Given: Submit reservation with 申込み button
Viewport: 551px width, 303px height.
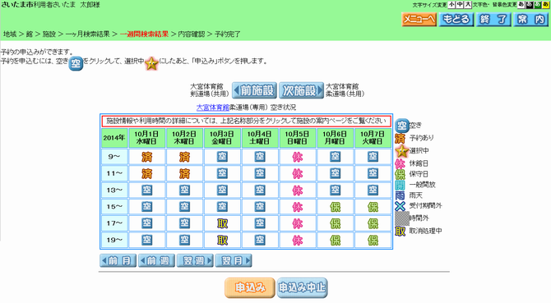Looking at the screenshot, I should pos(250,287).
